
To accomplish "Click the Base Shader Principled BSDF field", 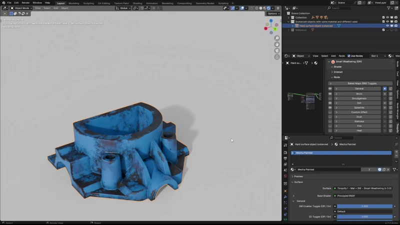I will point(362,196).
